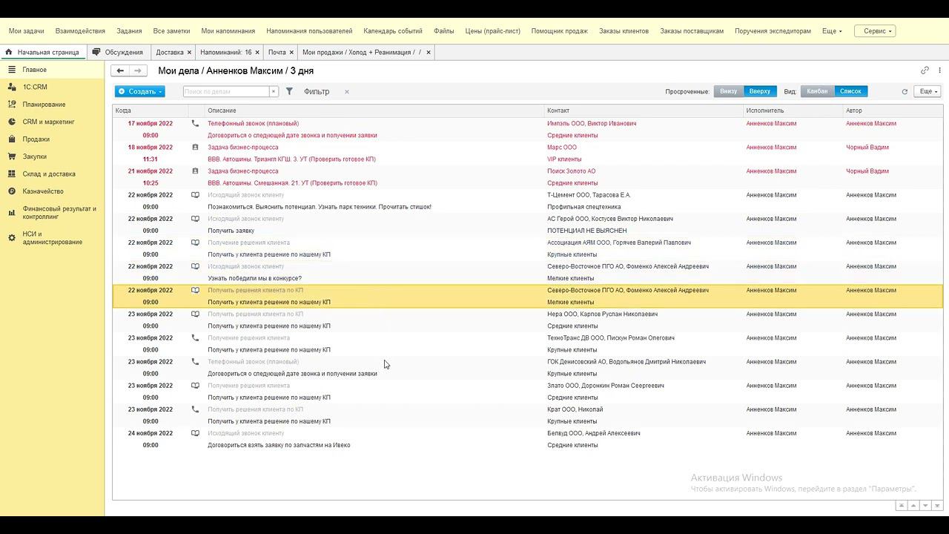Screen dimensions: 949x534
Task: Expand the Еще menu in top bar
Action: (x=832, y=31)
